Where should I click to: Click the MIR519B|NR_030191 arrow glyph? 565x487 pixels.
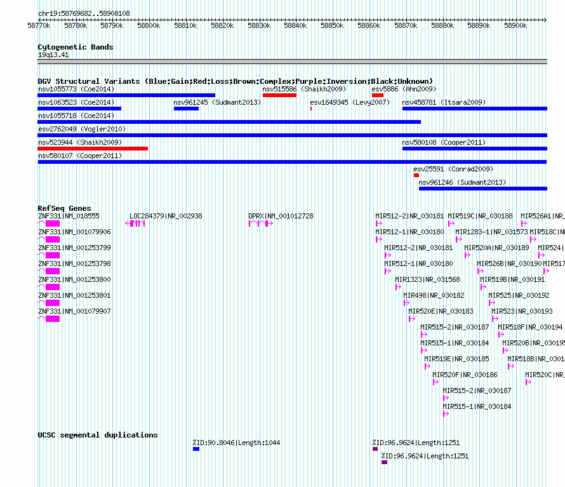pyautogui.click(x=483, y=287)
